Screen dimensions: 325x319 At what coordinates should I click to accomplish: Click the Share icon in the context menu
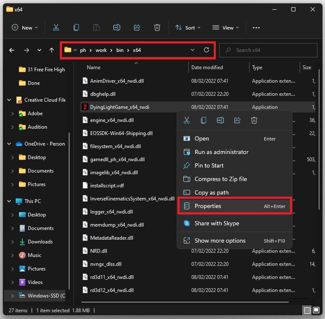tap(237, 120)
